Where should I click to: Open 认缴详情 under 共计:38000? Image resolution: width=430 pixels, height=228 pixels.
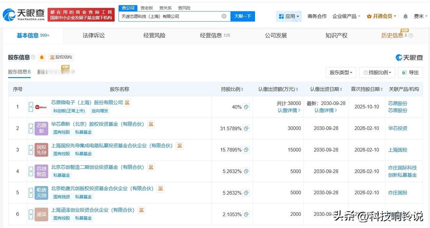(289, 110)
